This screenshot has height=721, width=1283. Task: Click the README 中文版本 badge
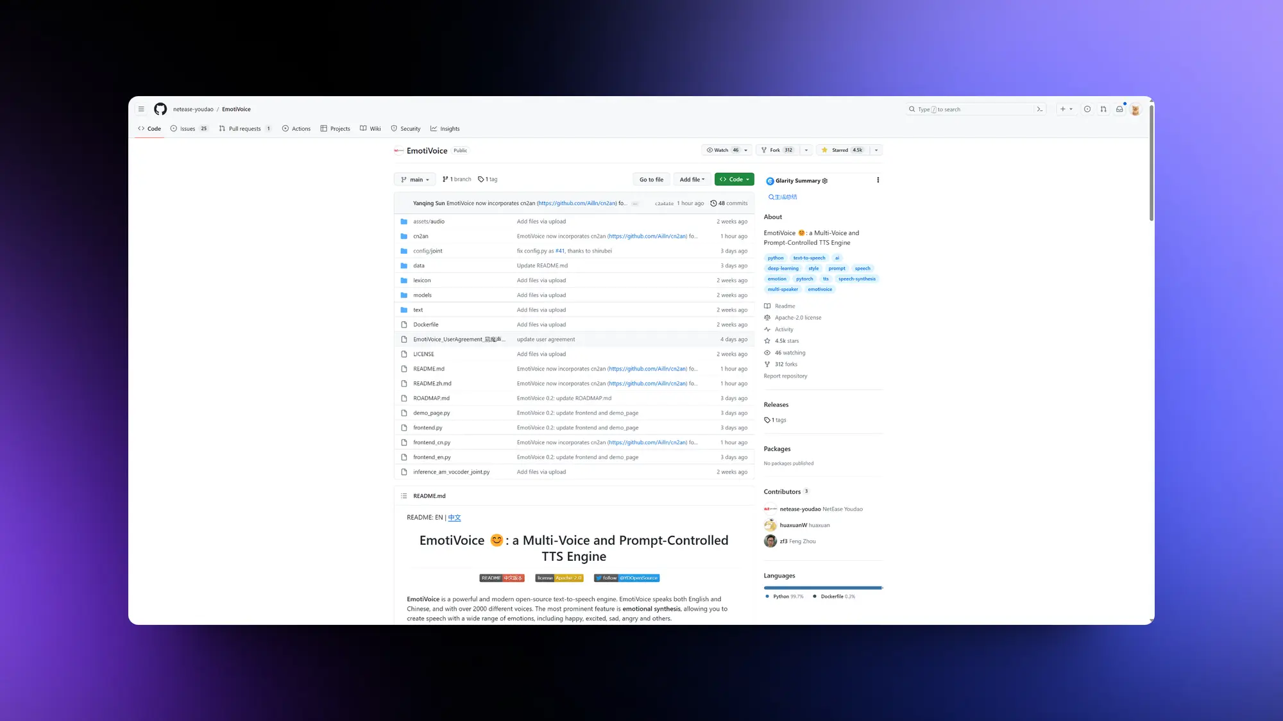pos(502,578)
